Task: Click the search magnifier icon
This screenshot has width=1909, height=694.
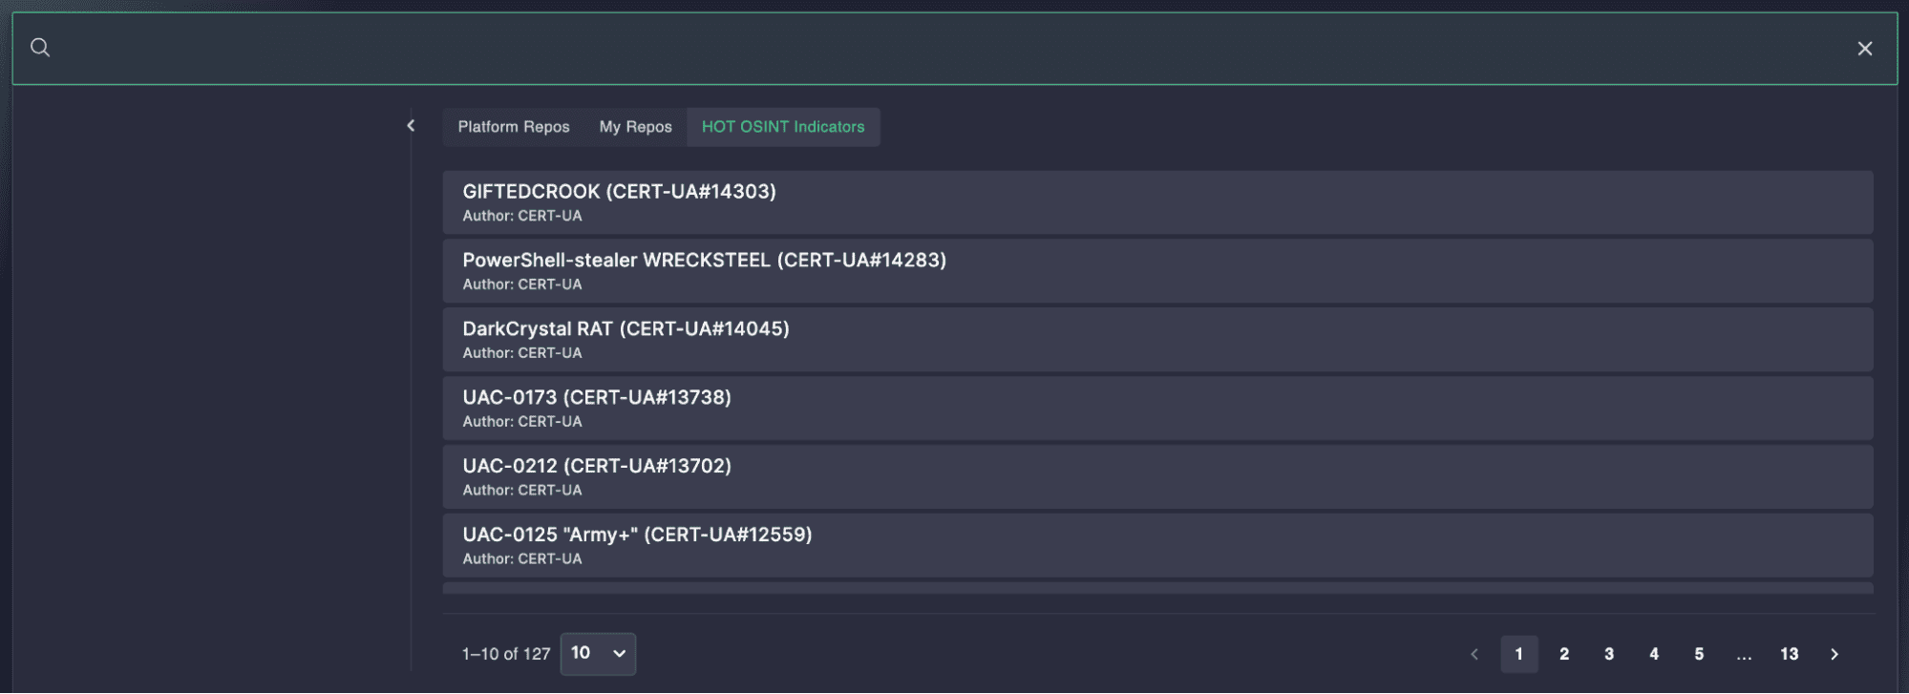Action: click(40, 48)
